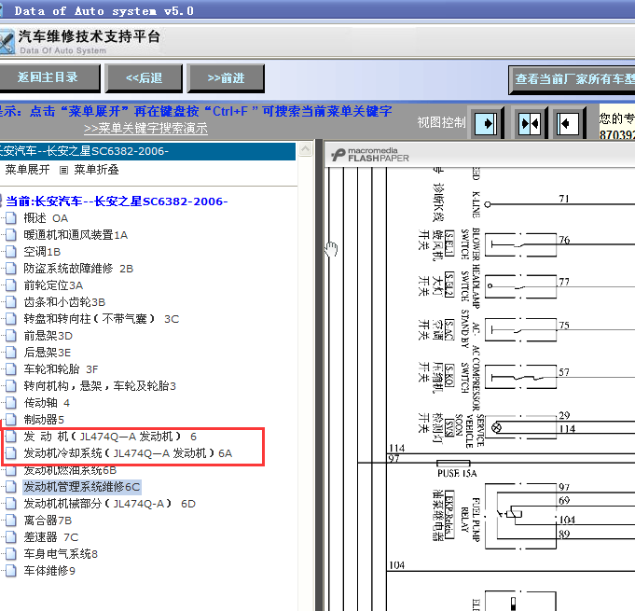Click the document icon beside 后悬架3E
The width and height of the screenshot is (635, 611).
coord(11,353)
